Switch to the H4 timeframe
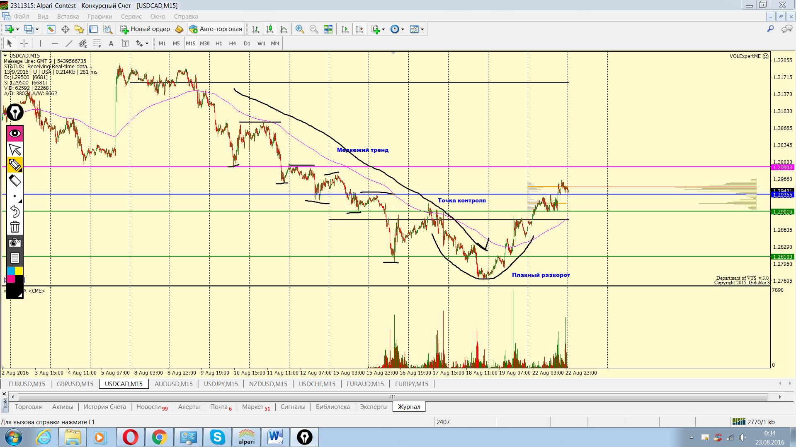Image resolution: width=796 pixels, height=447 pixels. (x=232, y=43)
